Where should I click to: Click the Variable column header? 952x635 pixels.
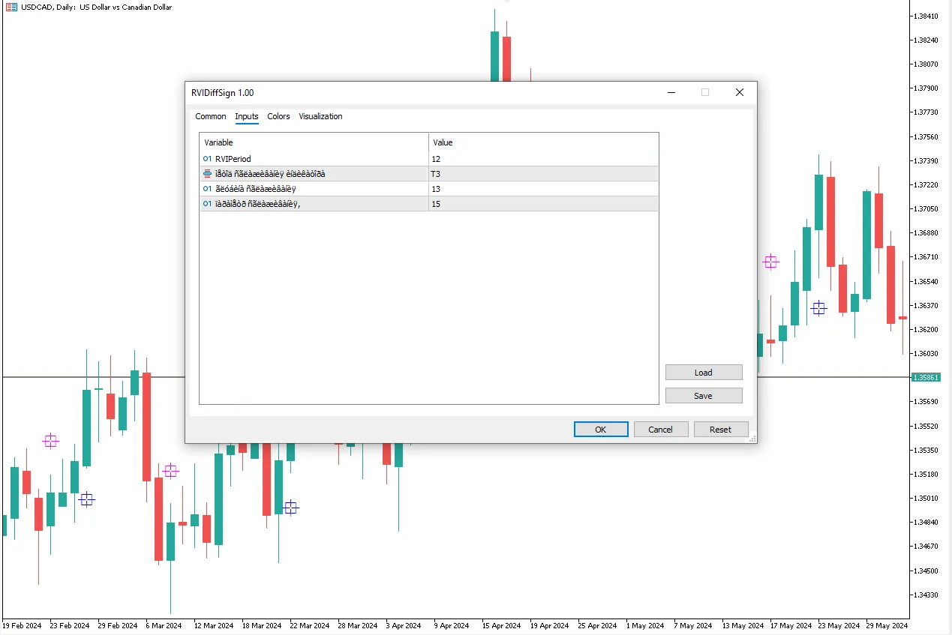(314, 142)
